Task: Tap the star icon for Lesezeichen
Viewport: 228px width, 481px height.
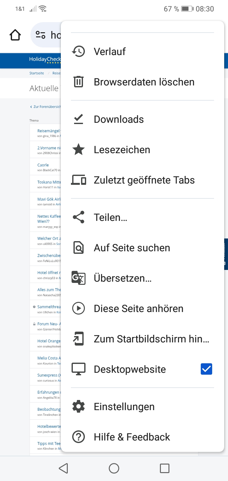Action: (x=79, y=149)
